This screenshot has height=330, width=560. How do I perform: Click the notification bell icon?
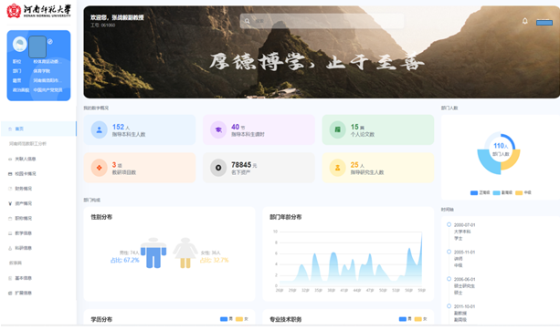pyautogui.click(x=524, y=21)
